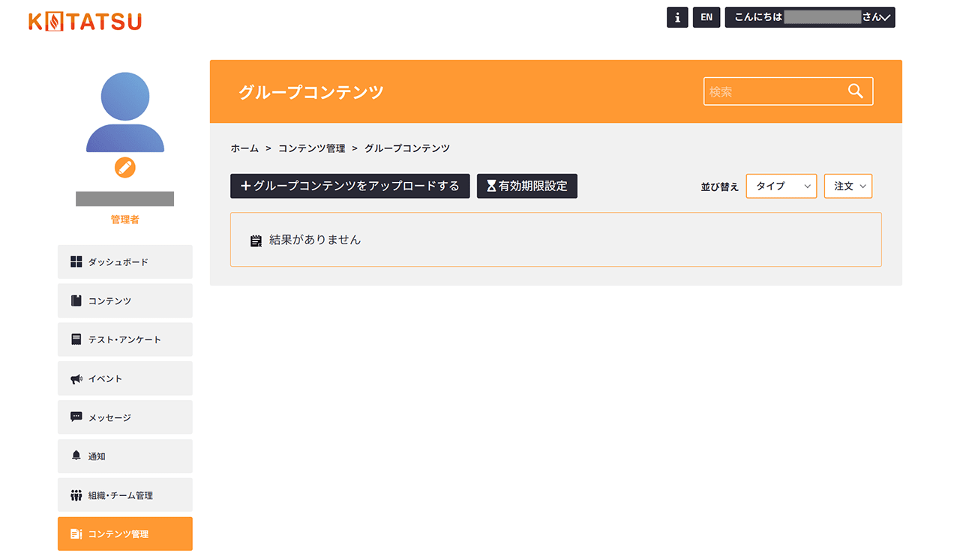Click the info (i) icon in the header

coord(677,16)
